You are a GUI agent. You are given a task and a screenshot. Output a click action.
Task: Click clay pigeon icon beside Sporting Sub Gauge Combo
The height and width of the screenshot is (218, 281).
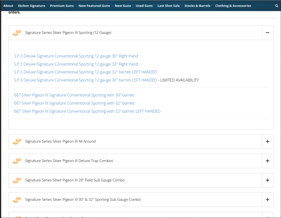click(x=17, y=199)
